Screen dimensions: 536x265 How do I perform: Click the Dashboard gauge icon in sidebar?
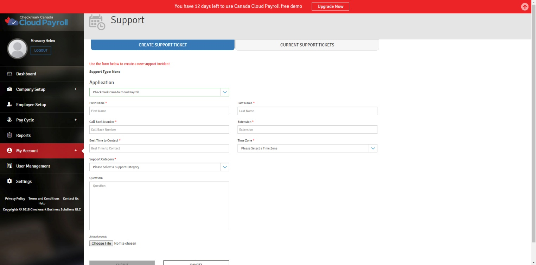(x=9, y=74)
